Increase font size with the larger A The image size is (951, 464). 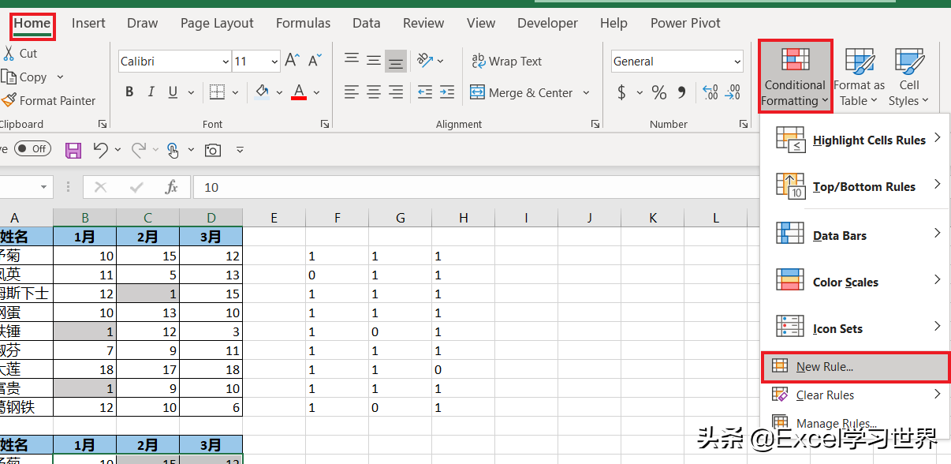point(293,61)
